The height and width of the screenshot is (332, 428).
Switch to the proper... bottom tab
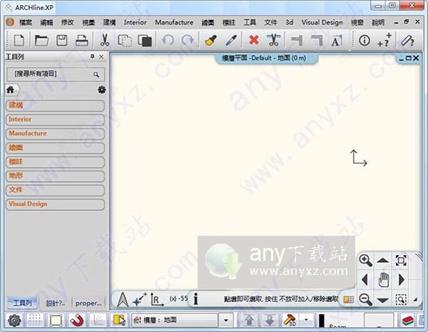88,303
